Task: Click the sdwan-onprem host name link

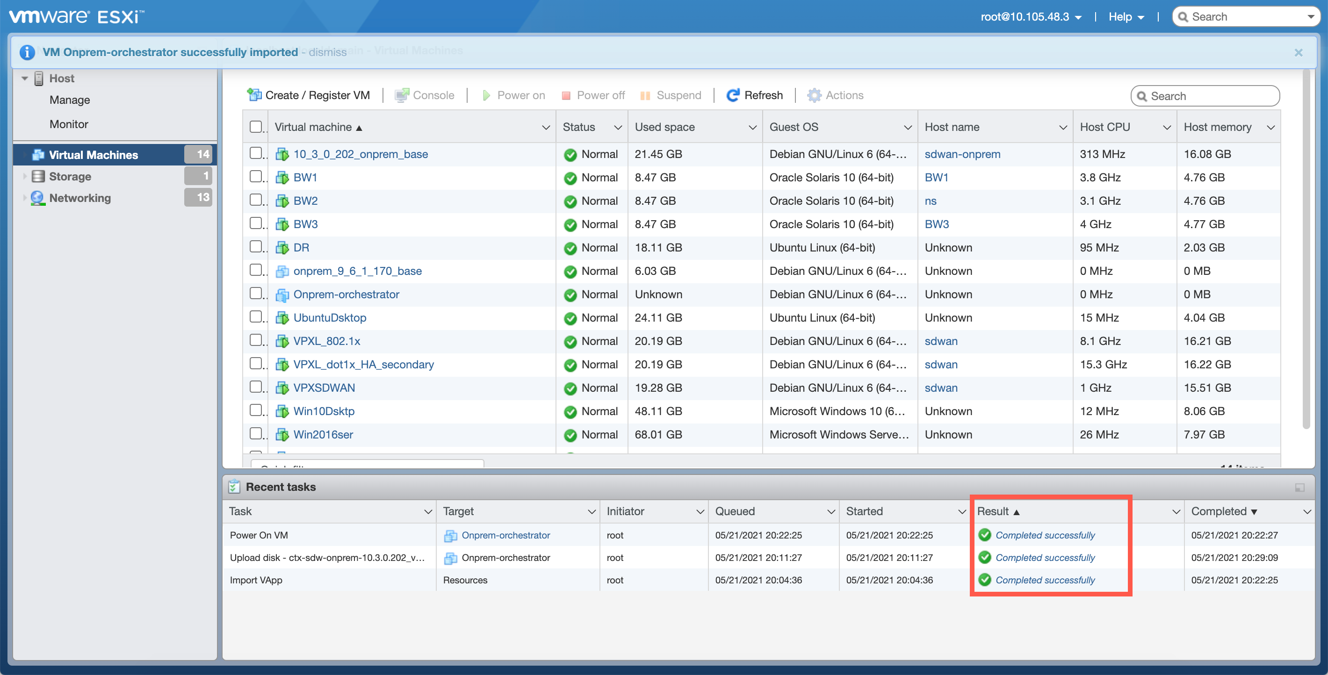Action: tap(962, 154)
